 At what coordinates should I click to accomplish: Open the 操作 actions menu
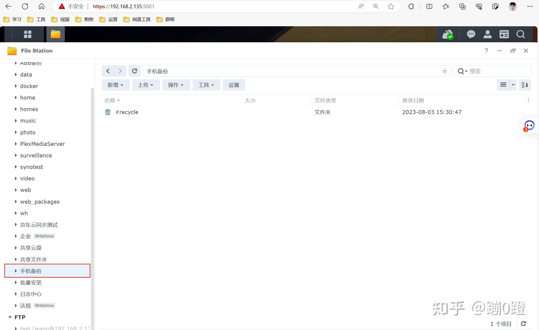click(x=176, y=85)
